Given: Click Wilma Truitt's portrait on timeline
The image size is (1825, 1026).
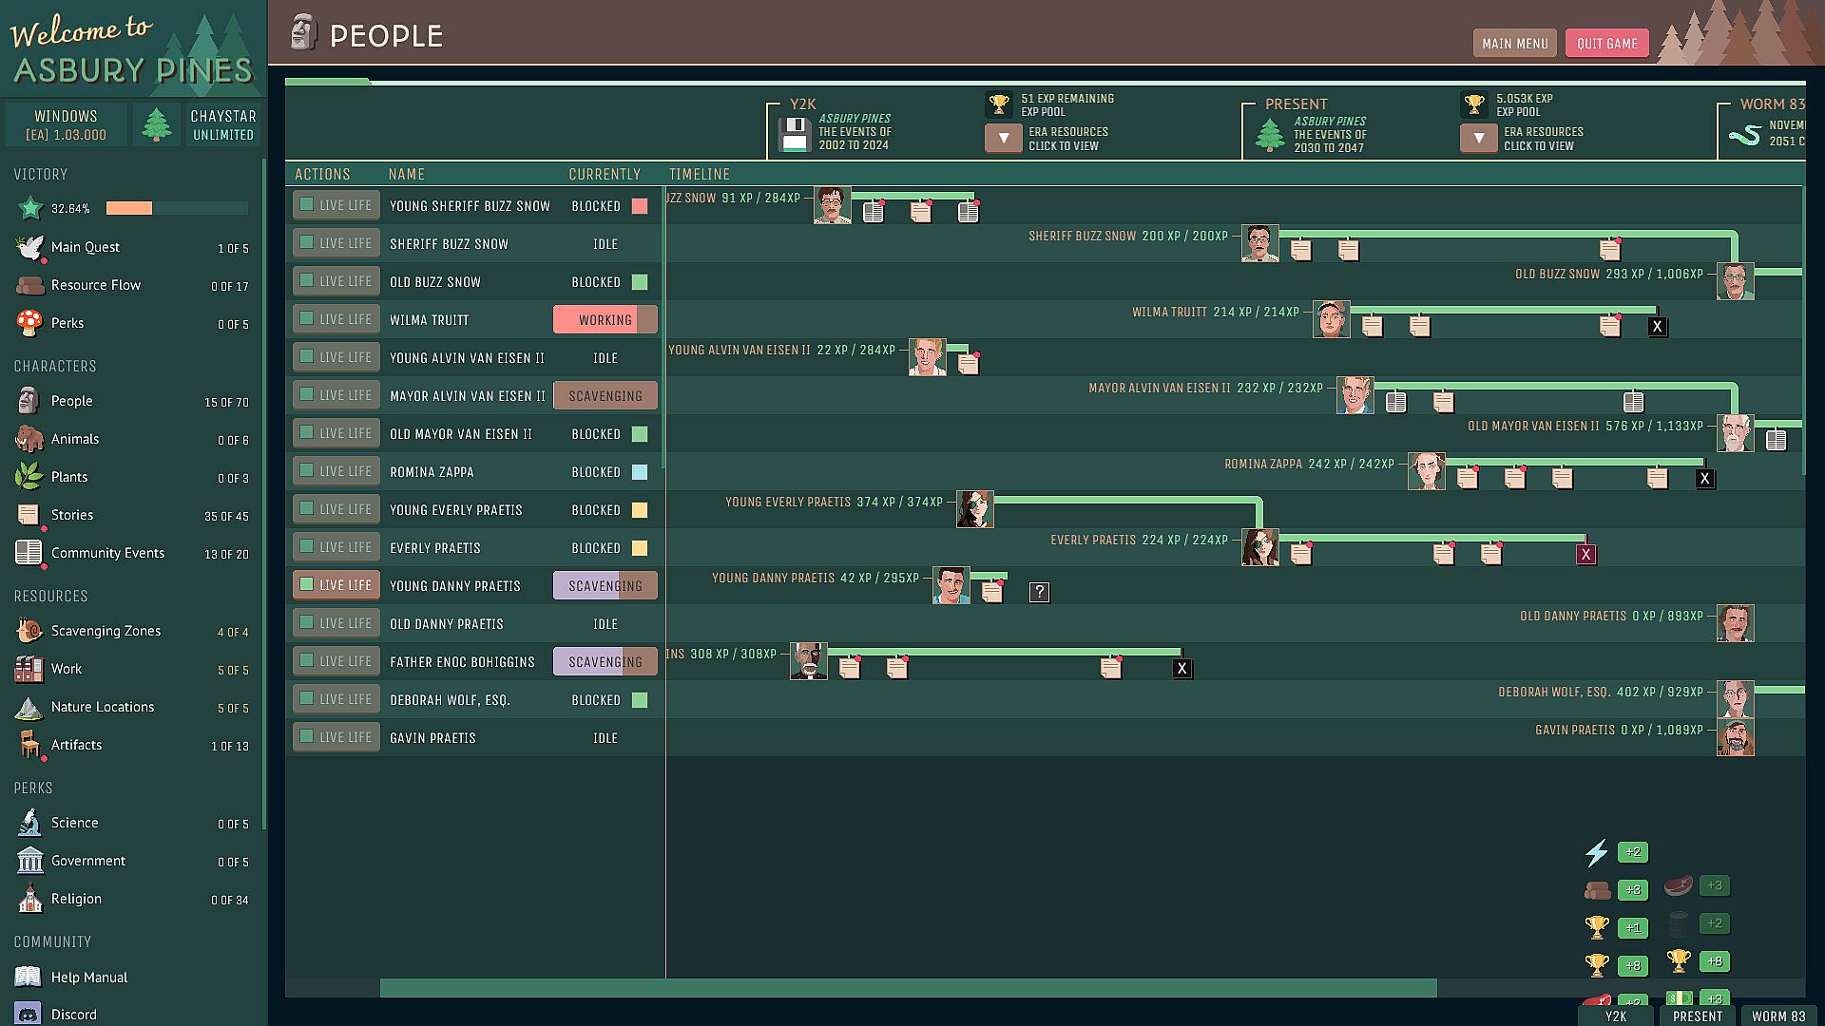Looking at the screenshot, I should 1331,319.
